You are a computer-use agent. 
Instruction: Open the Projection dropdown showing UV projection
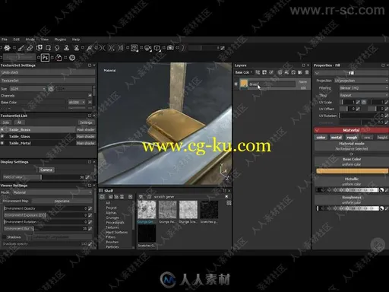click(x=361, y=81)
